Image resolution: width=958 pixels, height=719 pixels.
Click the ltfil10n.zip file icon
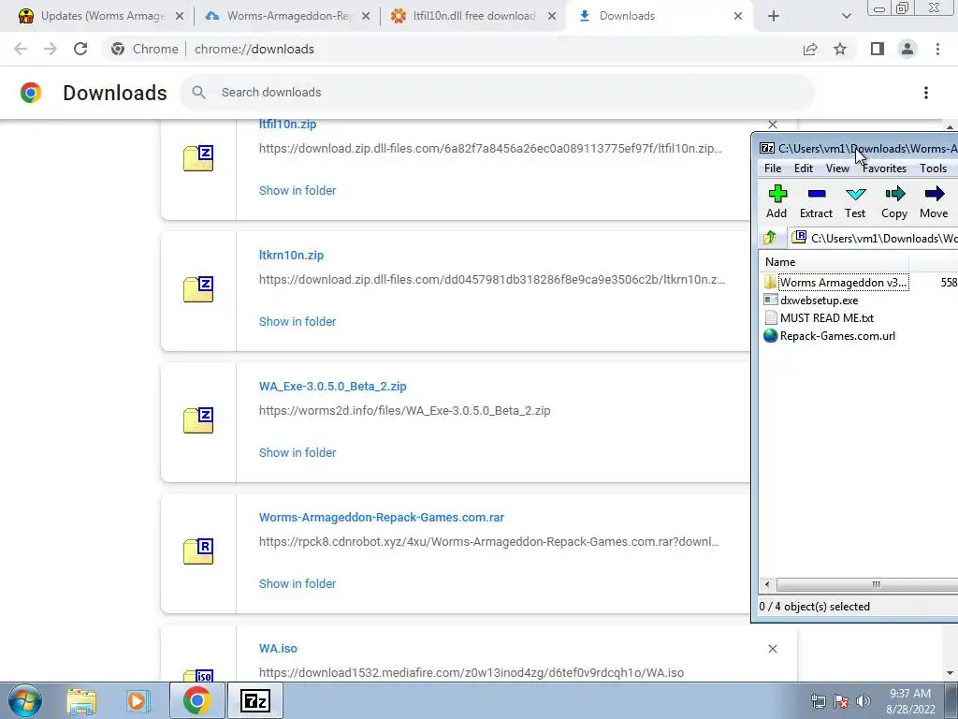[198, 157]
